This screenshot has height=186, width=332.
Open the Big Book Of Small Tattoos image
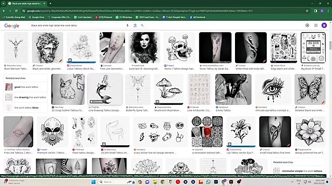click(313, 48)
